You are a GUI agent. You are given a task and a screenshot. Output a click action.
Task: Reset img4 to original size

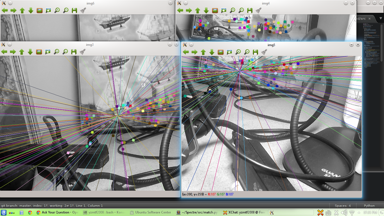coord(215,10)
